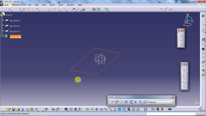Click the Print icon
This screenshot has height=116, width=206.
pyautogui.click(x=18, y=109)
